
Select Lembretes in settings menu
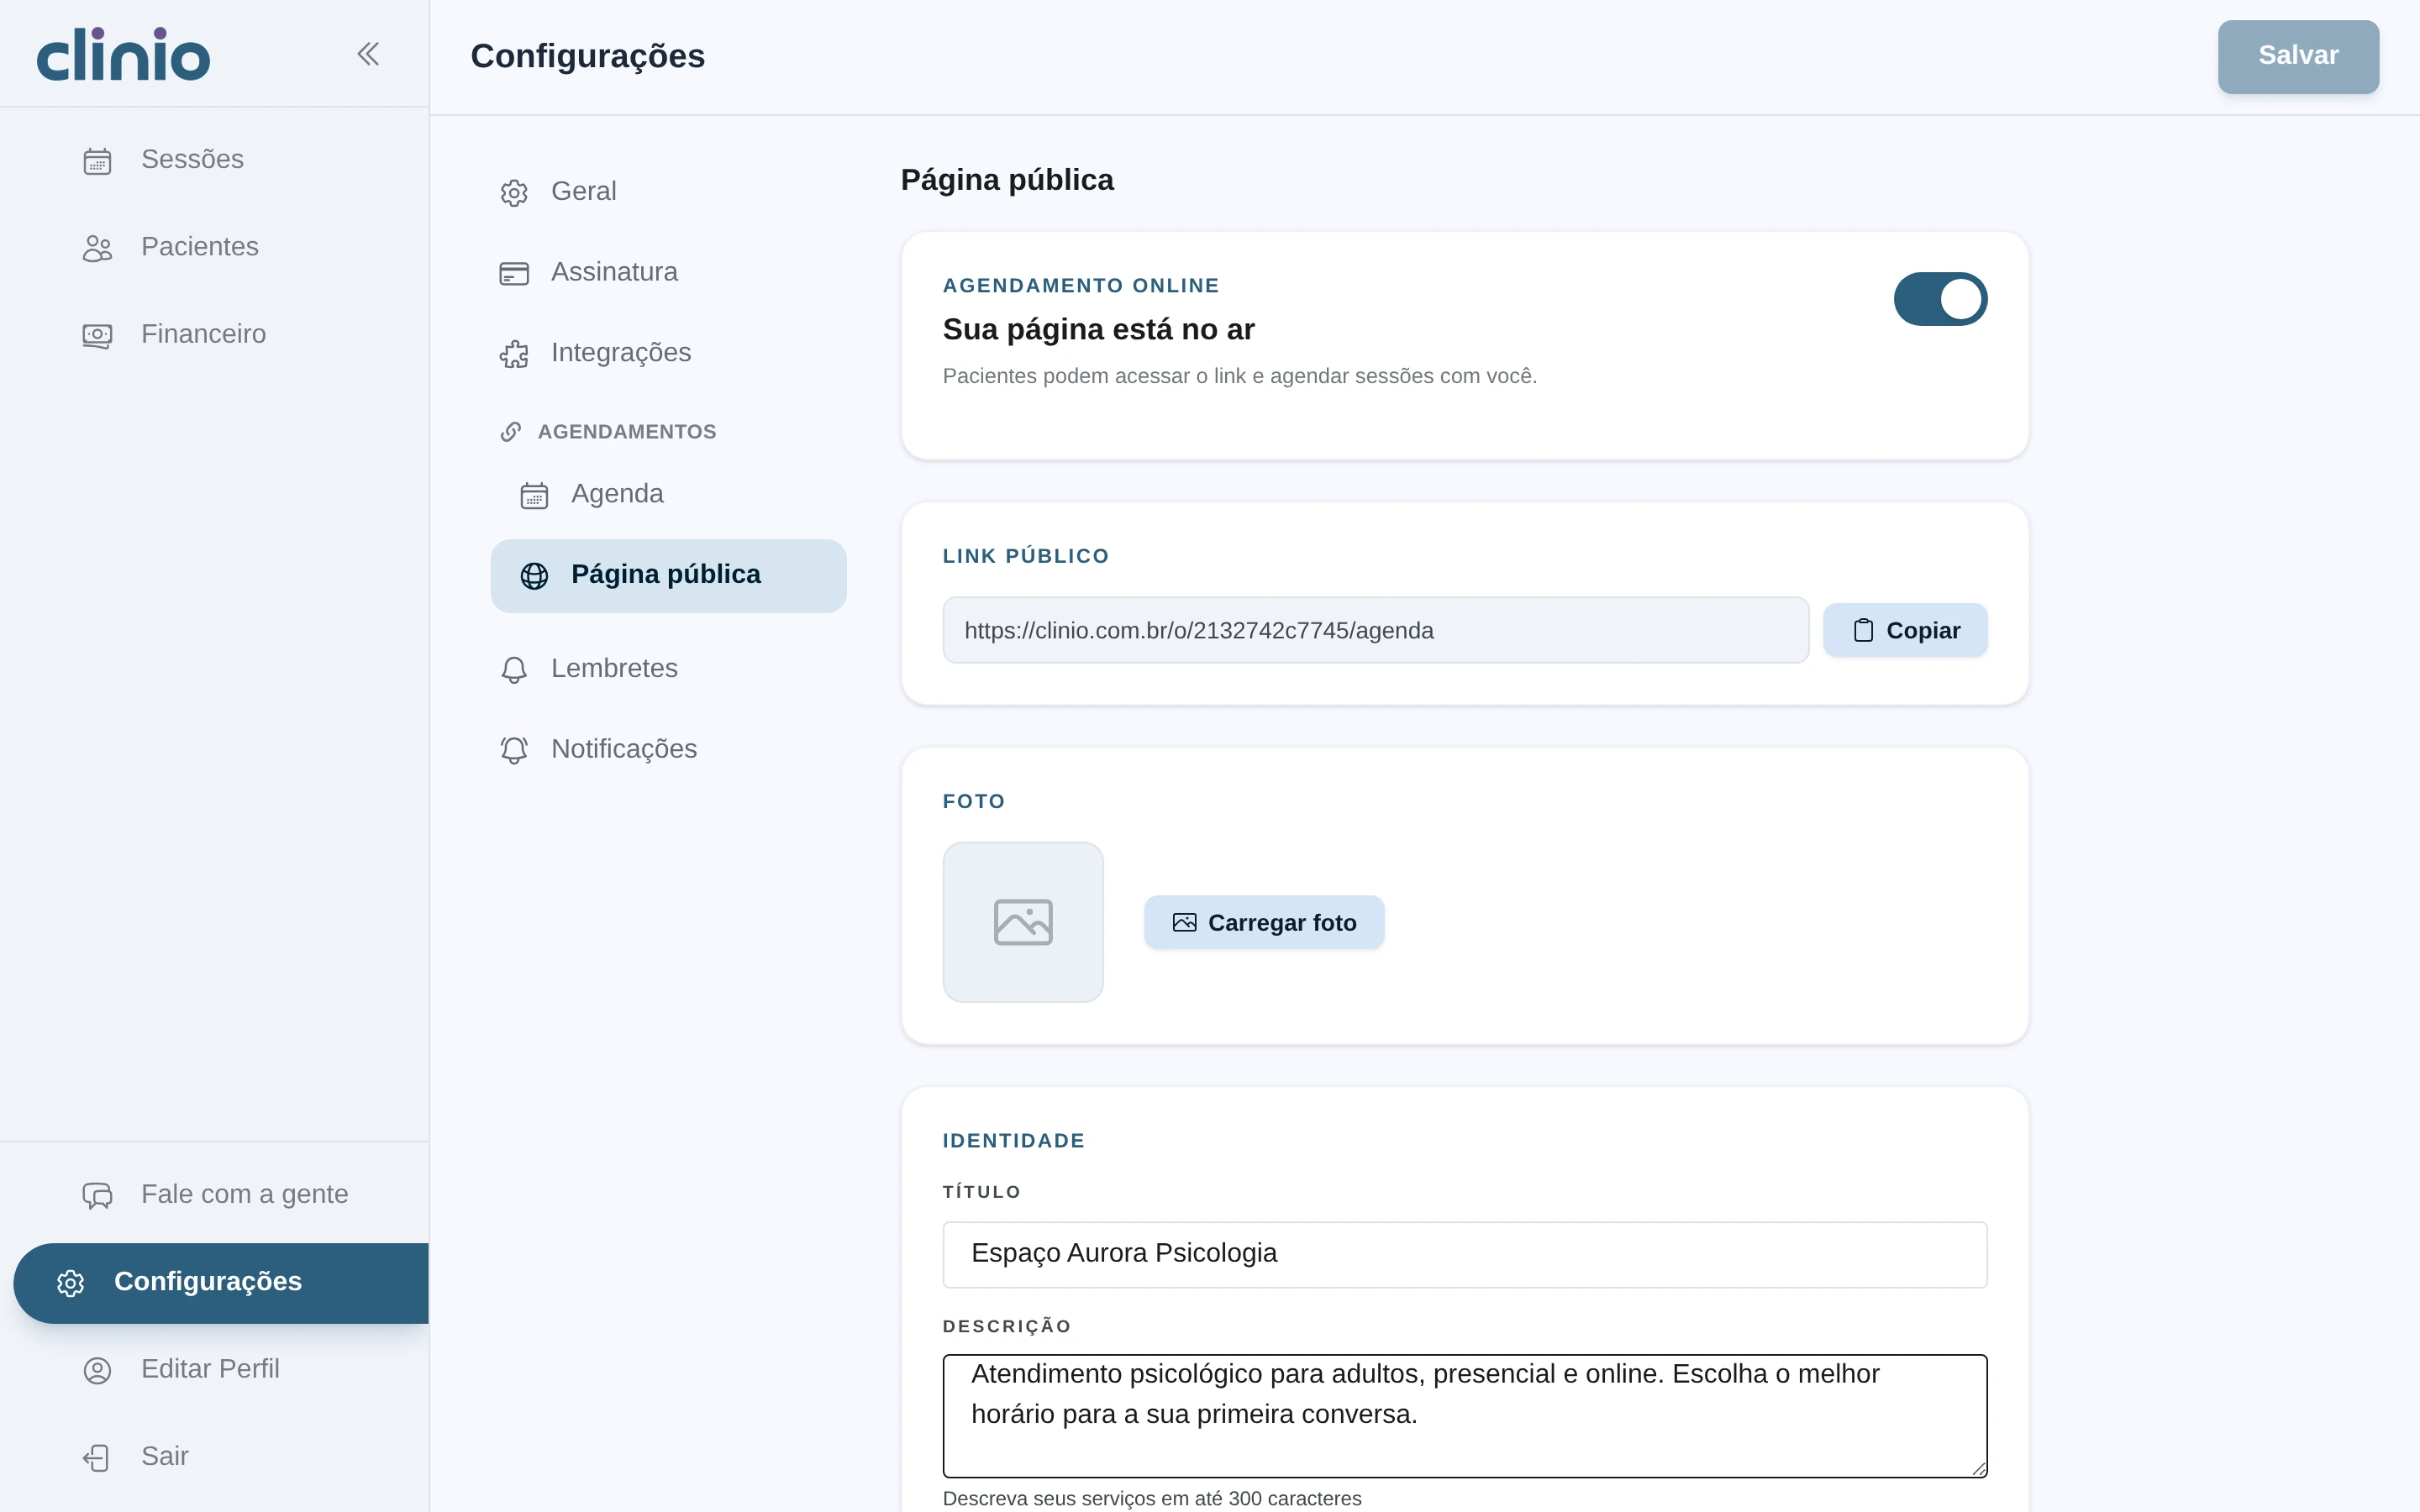[x=668, y=668]
